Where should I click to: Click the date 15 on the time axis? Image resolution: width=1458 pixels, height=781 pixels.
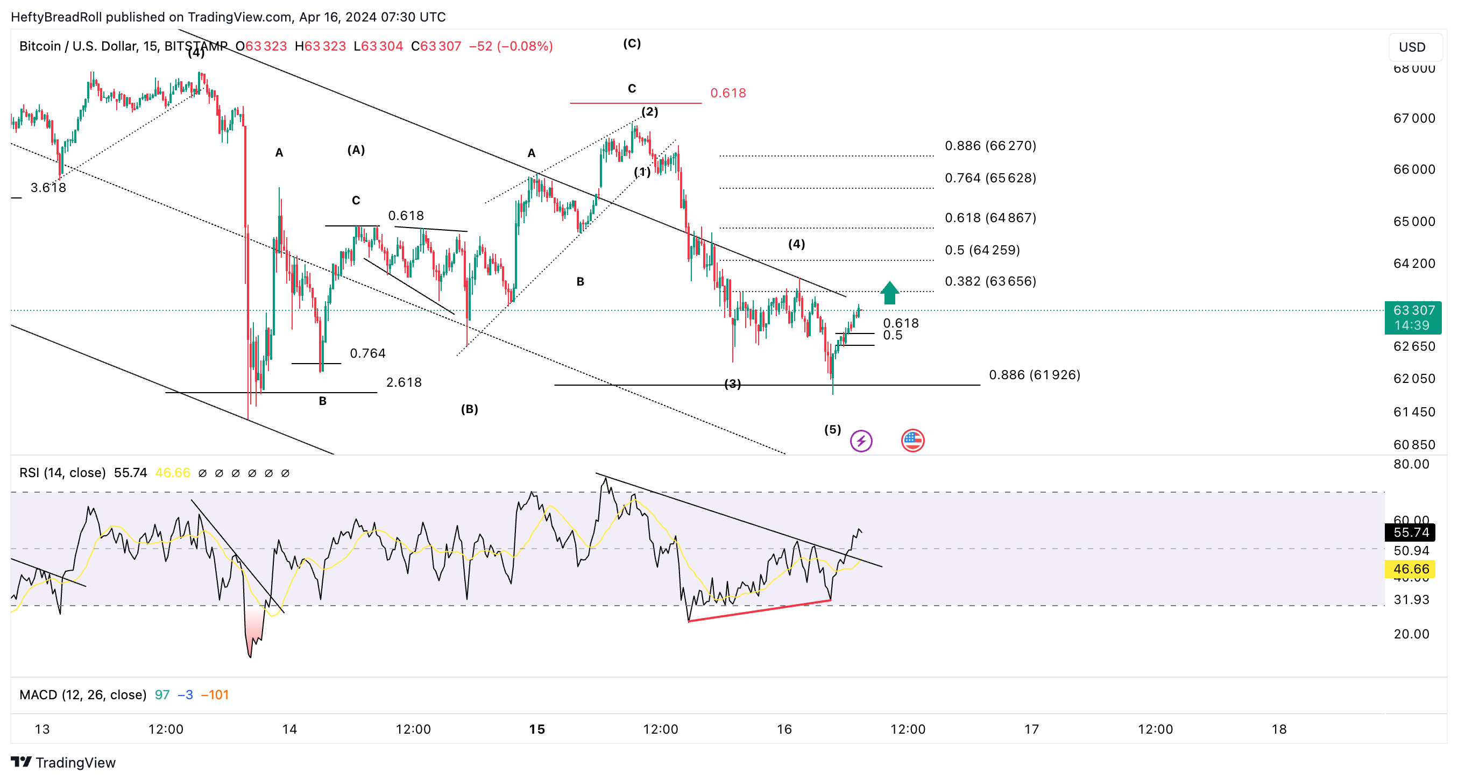[x=536, y=729]
